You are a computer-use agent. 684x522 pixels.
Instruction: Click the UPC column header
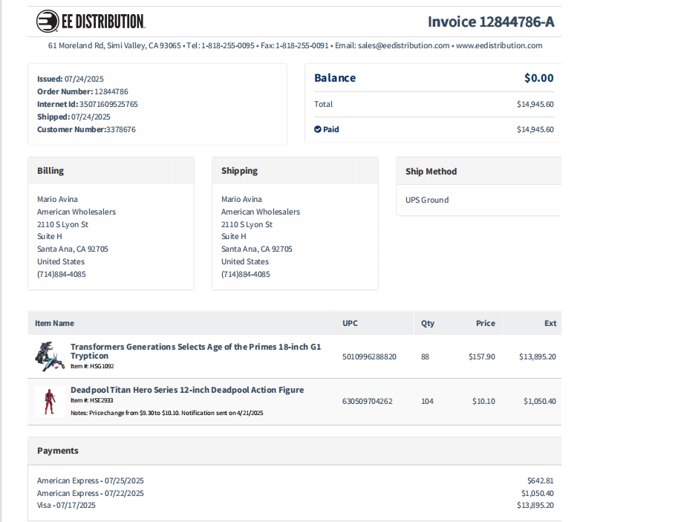(350, 323)
